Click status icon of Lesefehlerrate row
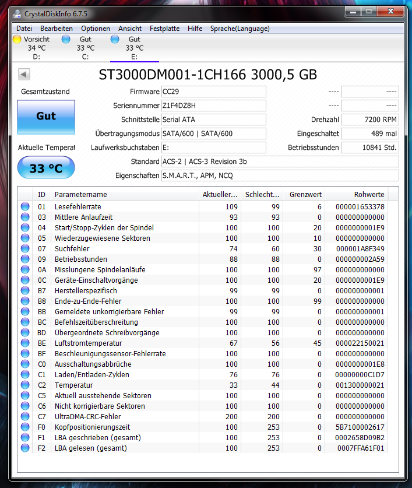 (25, 206)
